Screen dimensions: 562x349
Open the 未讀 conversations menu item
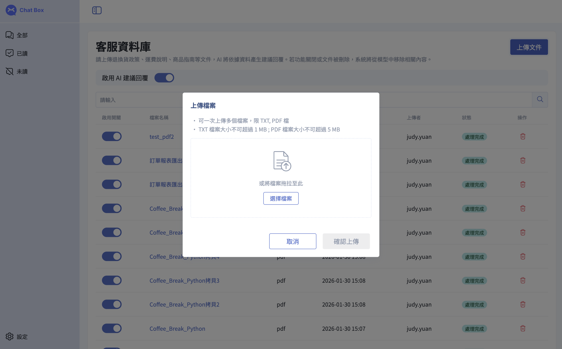click(22, 72)
